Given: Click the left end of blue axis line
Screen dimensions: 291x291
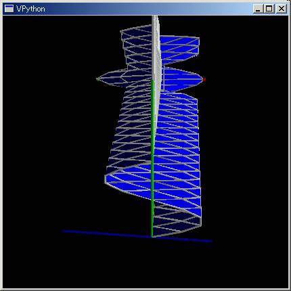Looking at the screenshot, I should pos(64,231).
